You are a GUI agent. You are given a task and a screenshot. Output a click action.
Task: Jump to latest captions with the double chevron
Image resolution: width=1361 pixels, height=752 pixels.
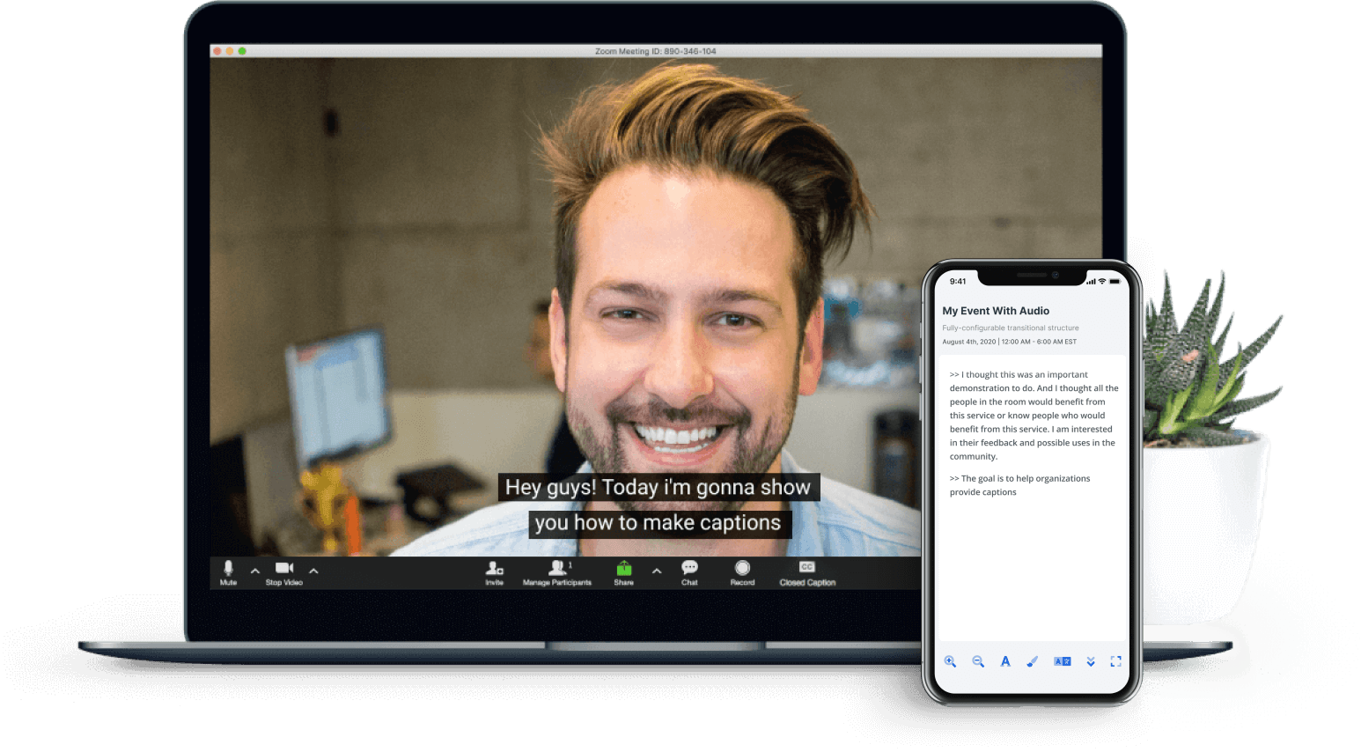tap(1090, 661)
